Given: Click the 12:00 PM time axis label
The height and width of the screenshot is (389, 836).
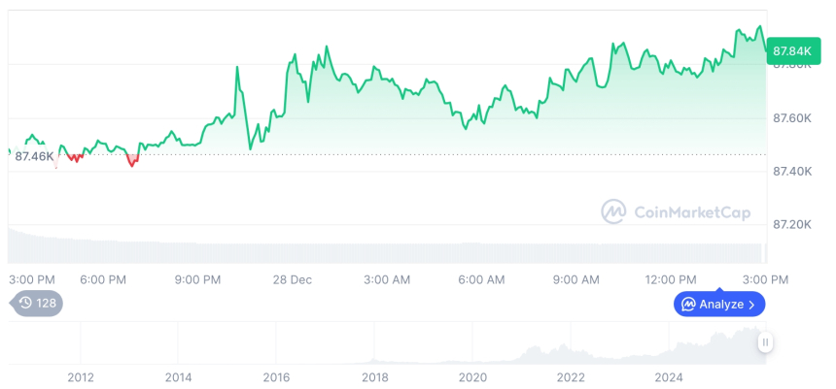Looking at the screenshot, I should [x=671, y=279].
